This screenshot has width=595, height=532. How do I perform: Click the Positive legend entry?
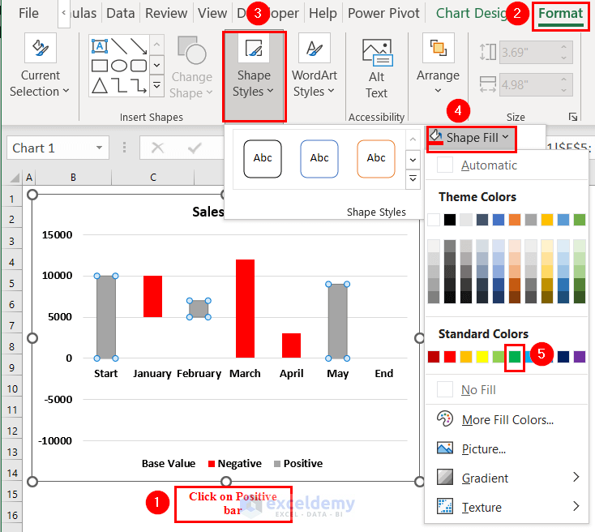click(298, 463)
